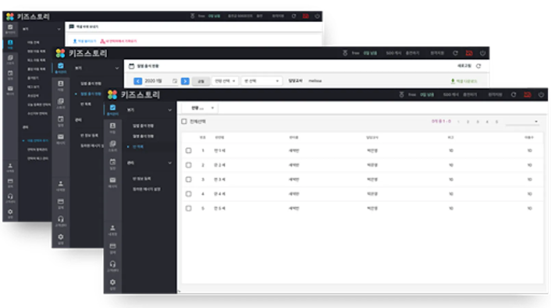Click the blue previous-month arrow button

tap(137, 81)
